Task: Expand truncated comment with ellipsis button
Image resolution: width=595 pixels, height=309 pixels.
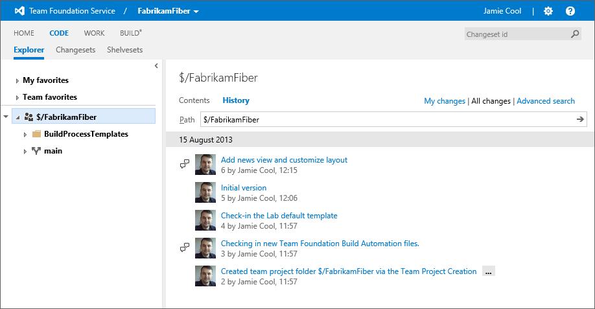Action: [488, 271]
